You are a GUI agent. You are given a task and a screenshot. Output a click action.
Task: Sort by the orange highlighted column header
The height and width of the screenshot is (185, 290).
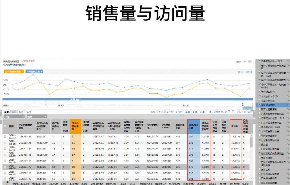pyautogui.click(x=75, y=126)
